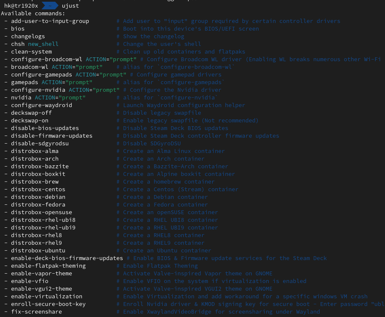Select 'enroll-secure-boot-key' command name
This screenshot has height=317, width=385.
(x=48, y=304)
